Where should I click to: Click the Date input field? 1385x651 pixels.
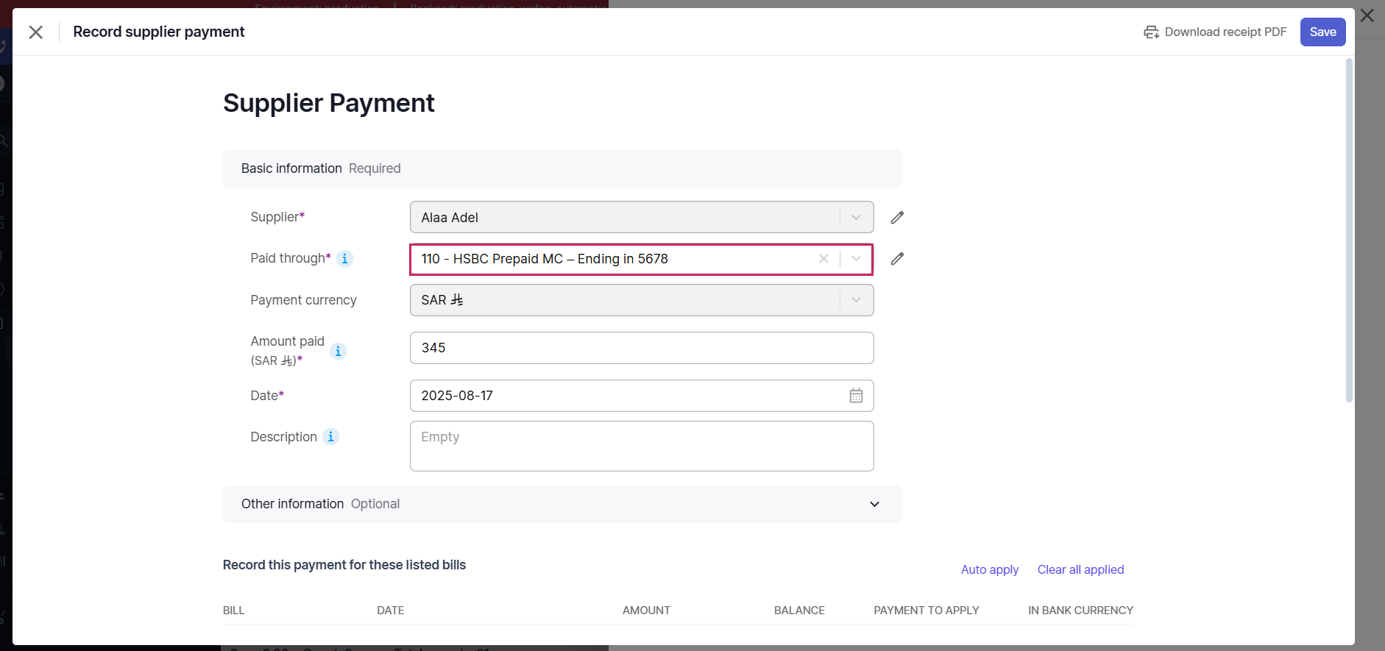(x=626, y=396)
